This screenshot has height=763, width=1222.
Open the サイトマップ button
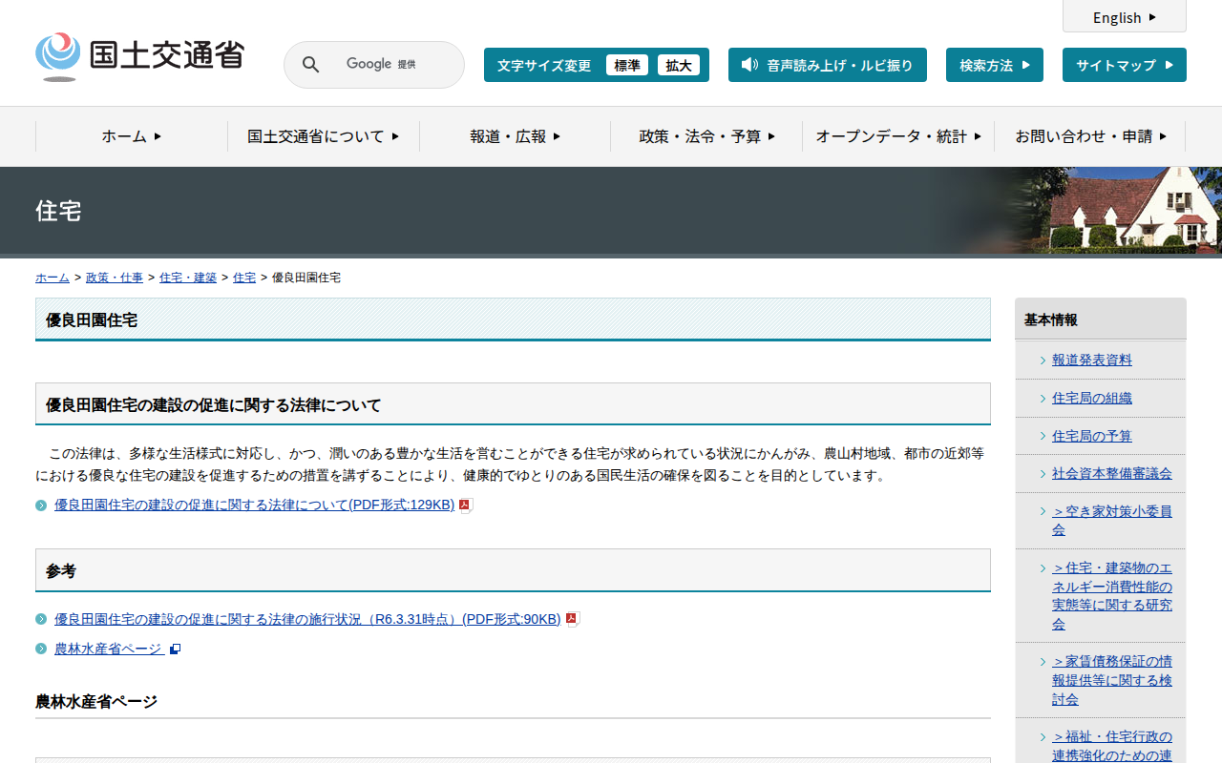tap(1124, 66)
